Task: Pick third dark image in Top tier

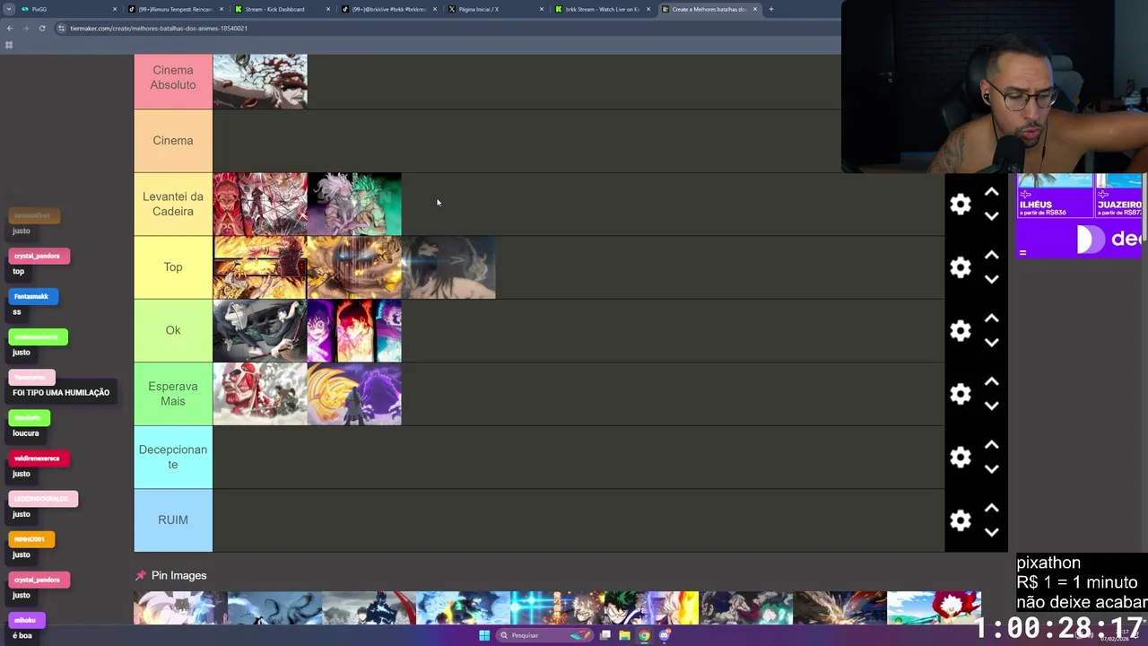Action: pyautogui.click(x=448, y=267)
